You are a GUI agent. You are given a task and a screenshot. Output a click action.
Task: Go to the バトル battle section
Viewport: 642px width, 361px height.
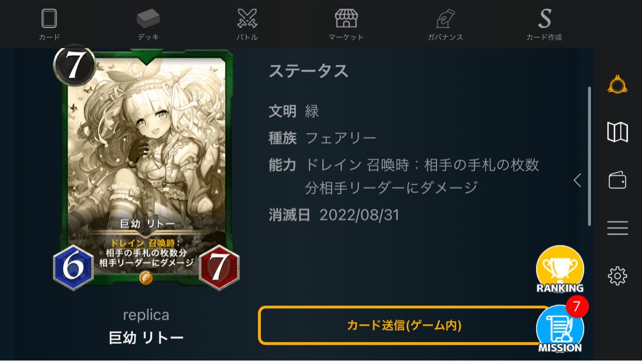point(247,24)
